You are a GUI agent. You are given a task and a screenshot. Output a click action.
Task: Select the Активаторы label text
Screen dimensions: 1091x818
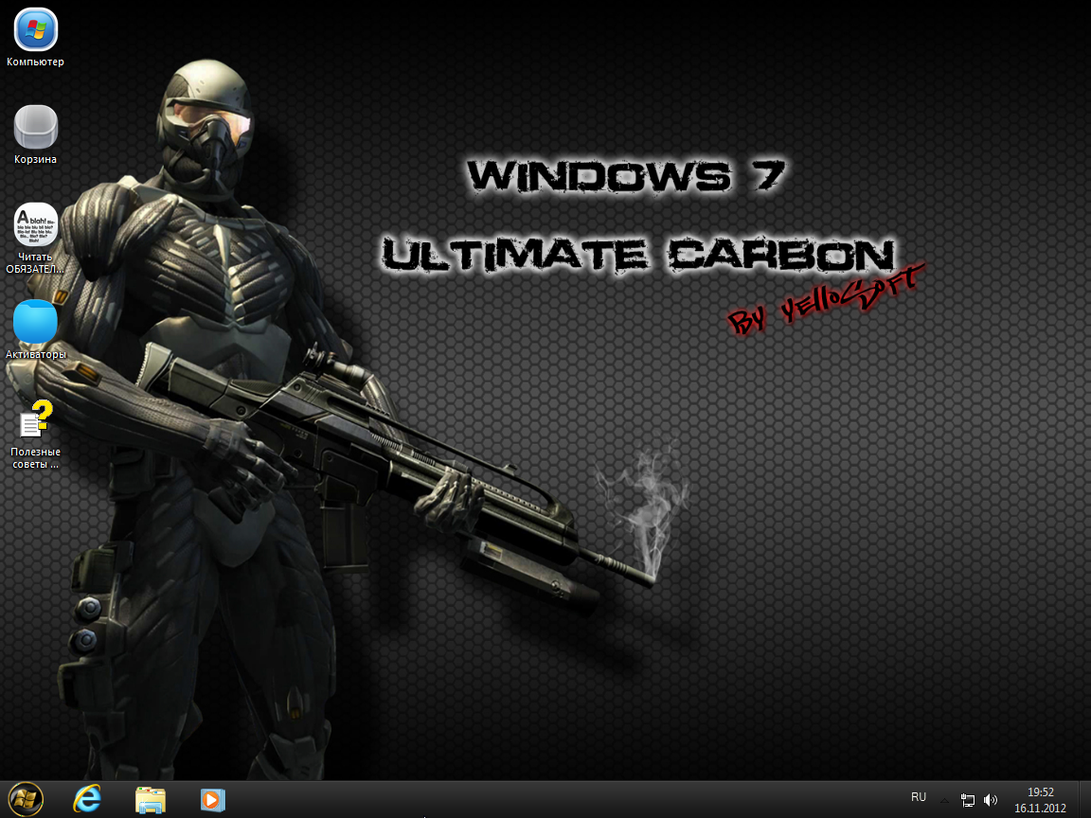(x=35, y=354)
